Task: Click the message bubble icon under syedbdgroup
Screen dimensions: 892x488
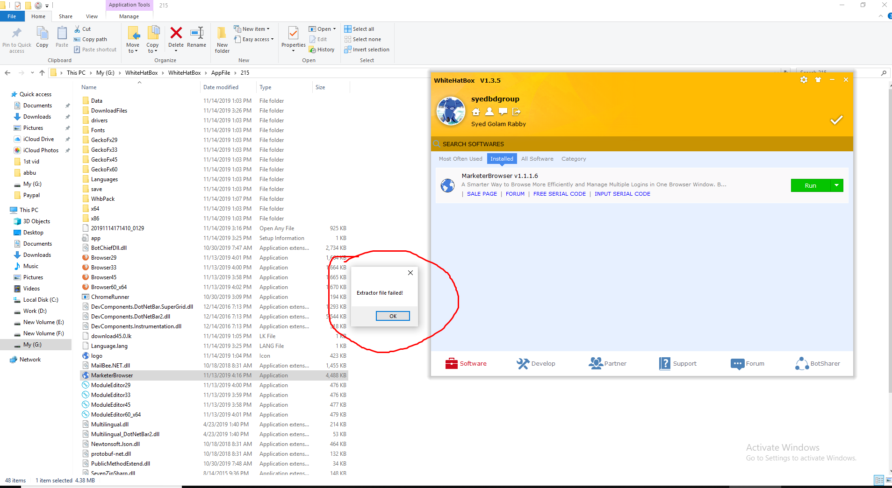Action: (503, 112)
